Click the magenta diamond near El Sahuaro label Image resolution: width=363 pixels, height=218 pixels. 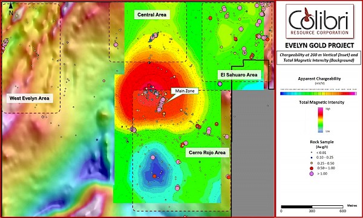point(220,84)
